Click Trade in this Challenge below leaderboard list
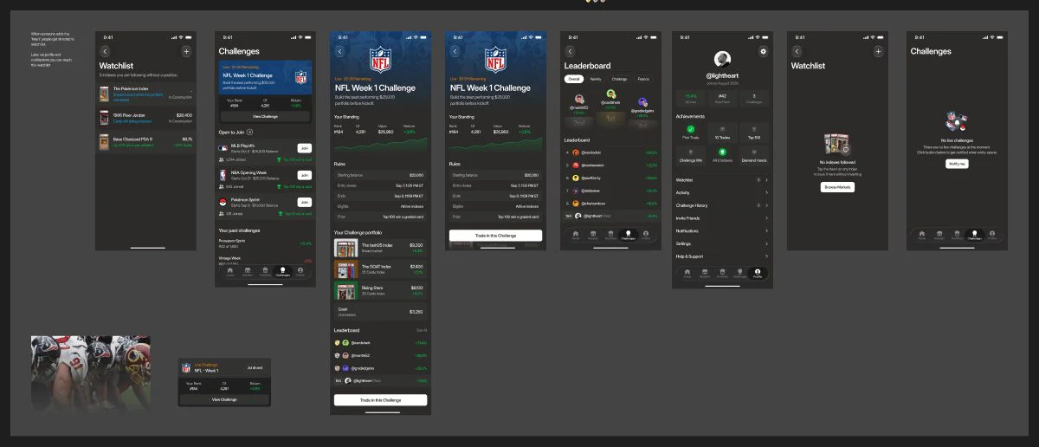 click(380, 400)
